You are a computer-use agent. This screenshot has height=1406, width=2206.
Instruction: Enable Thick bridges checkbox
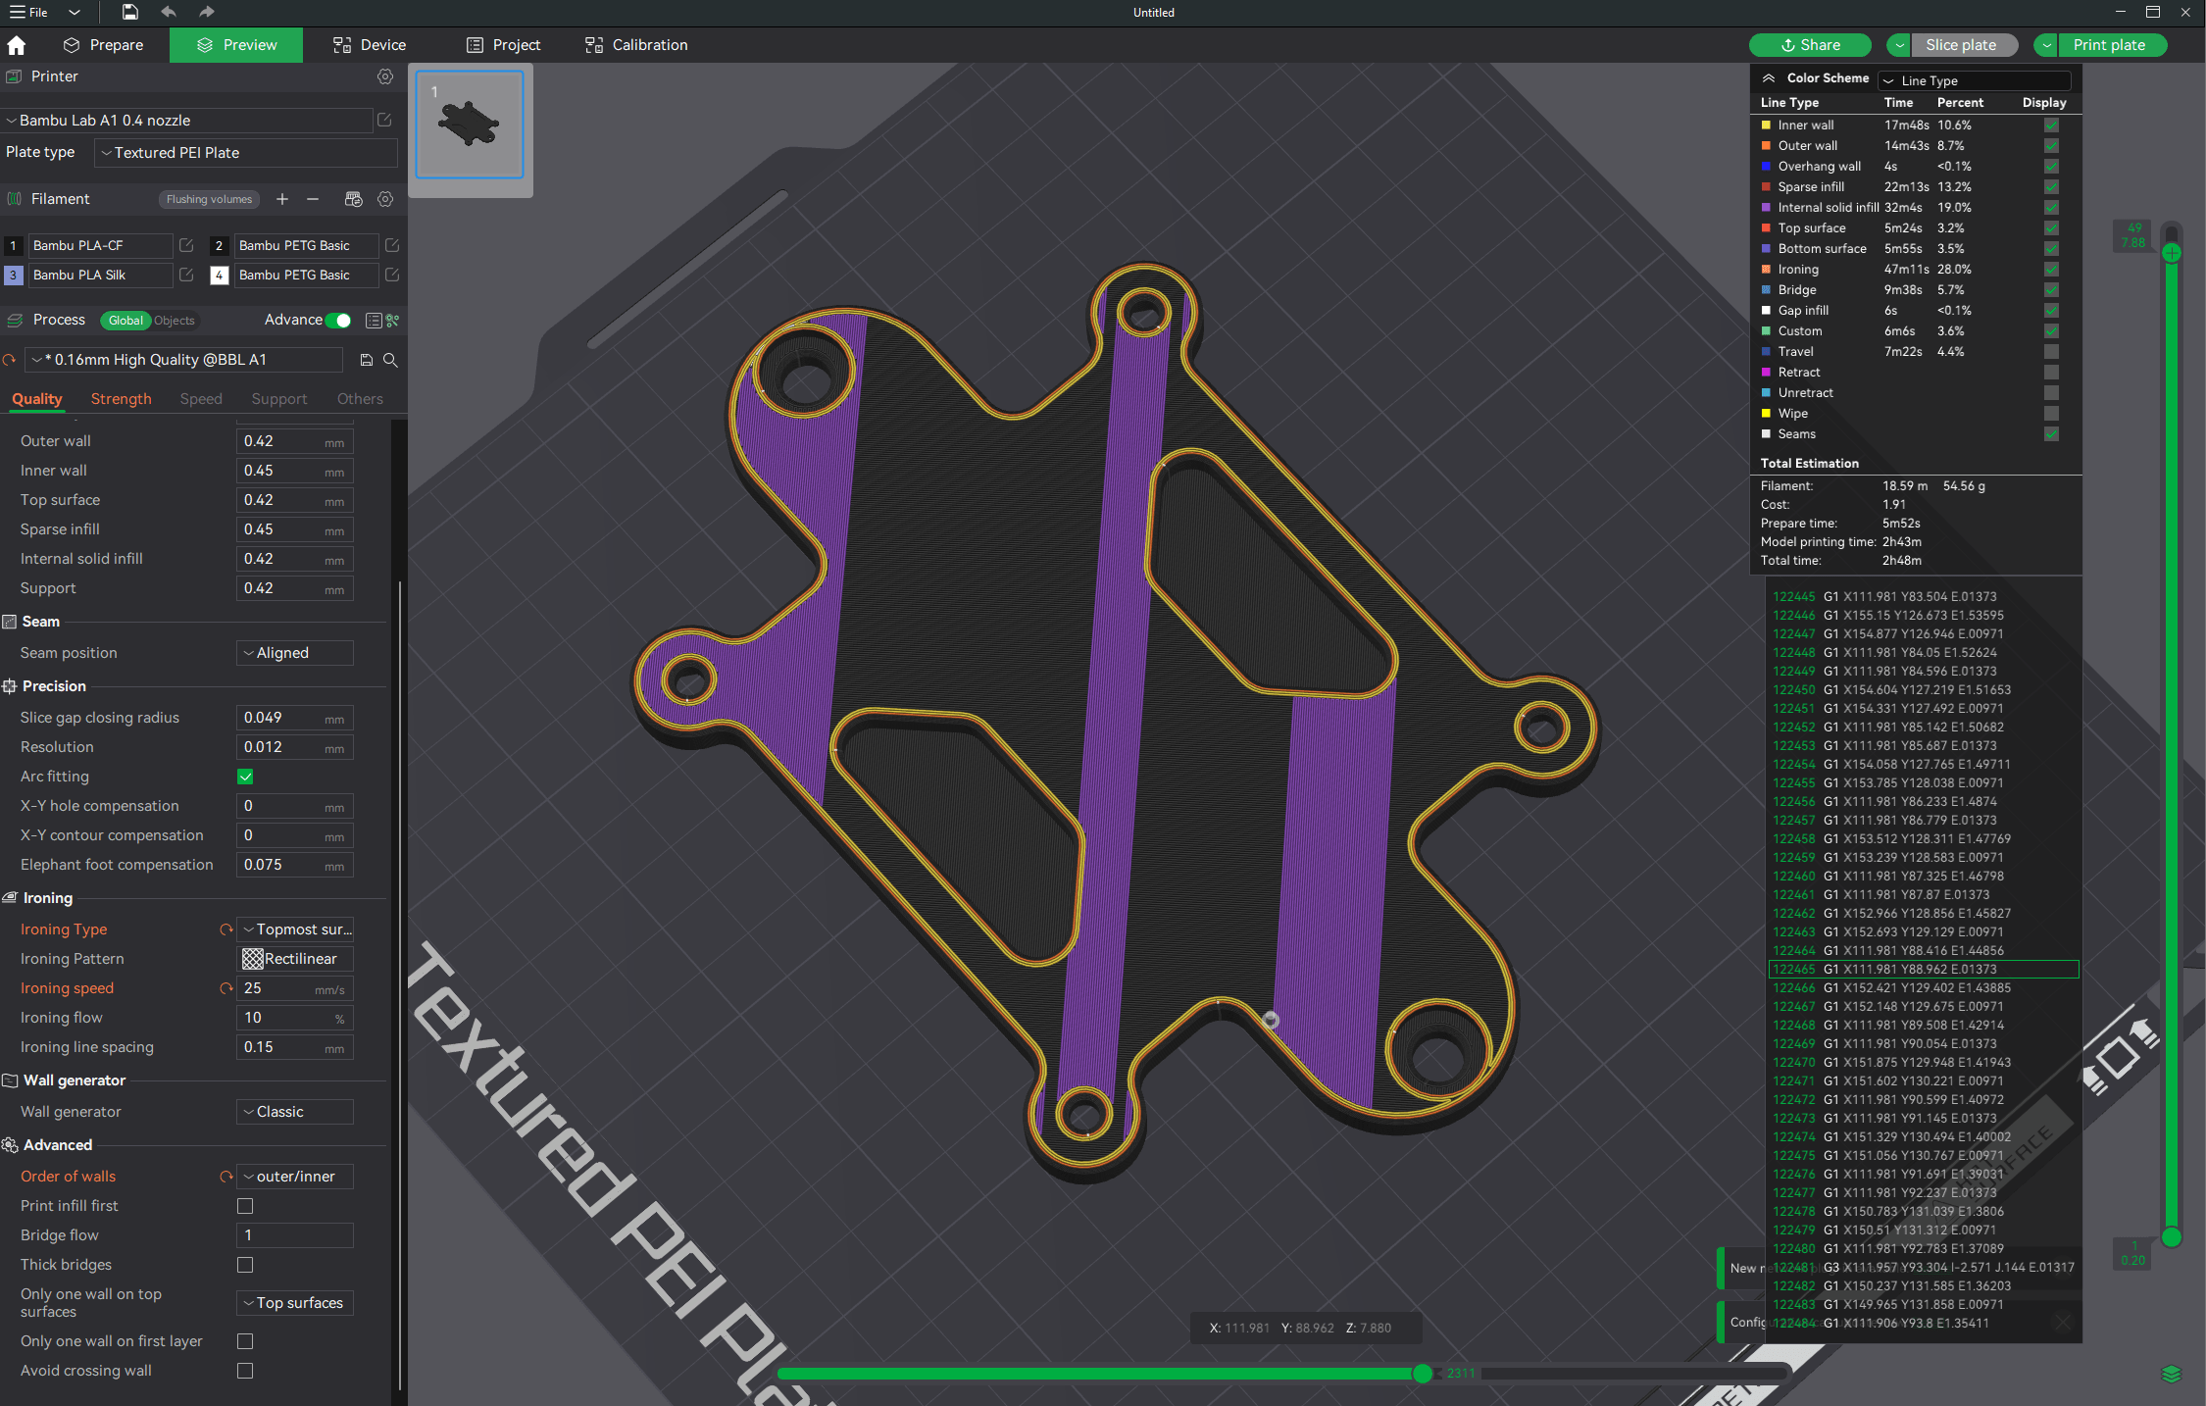[245, 1265]
